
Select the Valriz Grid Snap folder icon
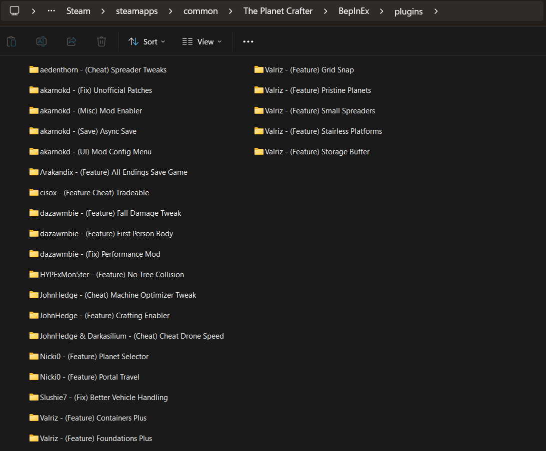(258, 69)
